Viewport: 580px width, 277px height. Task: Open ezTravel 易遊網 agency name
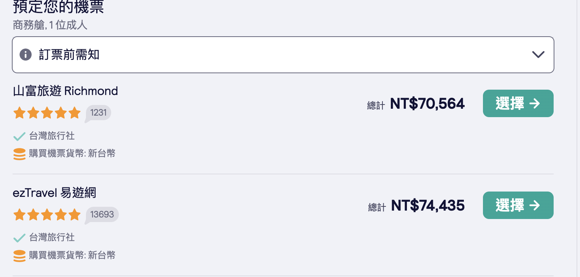click(x=54, y=193)
